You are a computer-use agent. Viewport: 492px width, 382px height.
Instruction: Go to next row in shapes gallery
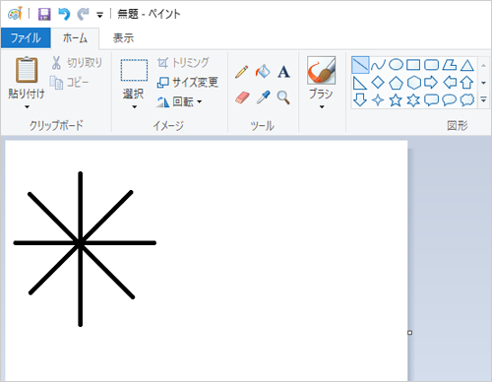click(x=483, y=83)
